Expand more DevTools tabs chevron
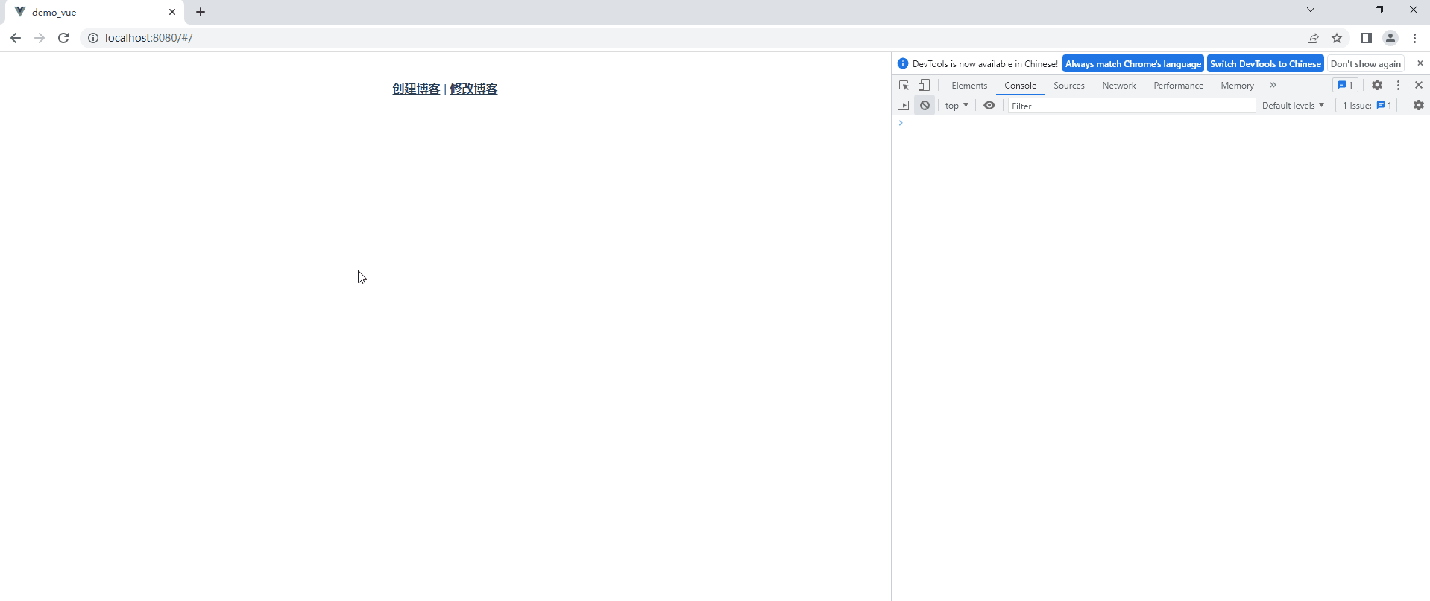This screenshot has width=1430, height=601. click(x=1273, y=86)
